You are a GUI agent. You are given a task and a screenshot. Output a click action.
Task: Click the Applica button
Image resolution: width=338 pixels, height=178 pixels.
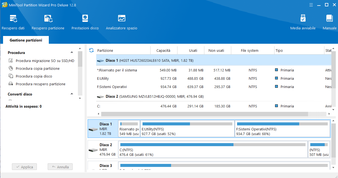coord(24,167)
